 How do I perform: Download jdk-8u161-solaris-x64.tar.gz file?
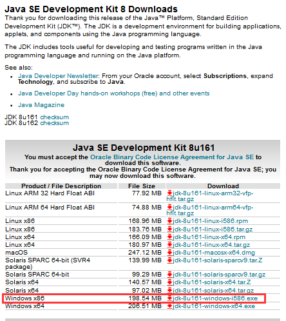[x=213, y=291]
